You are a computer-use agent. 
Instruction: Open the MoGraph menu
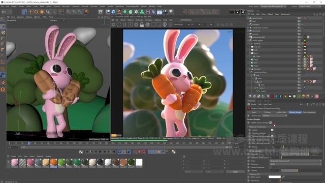pyautogui.click(x=66, y=7)
